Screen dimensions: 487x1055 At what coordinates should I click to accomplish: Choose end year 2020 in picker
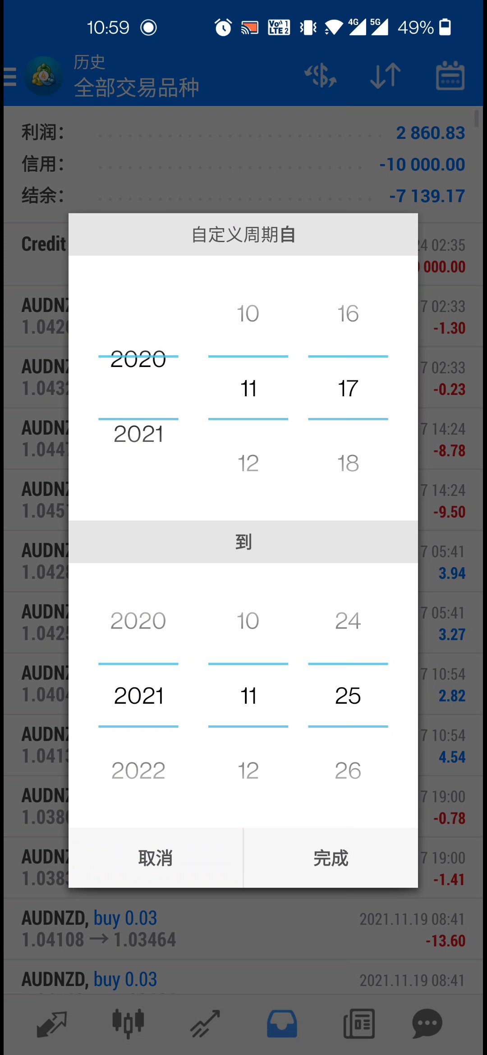[138, 621]
